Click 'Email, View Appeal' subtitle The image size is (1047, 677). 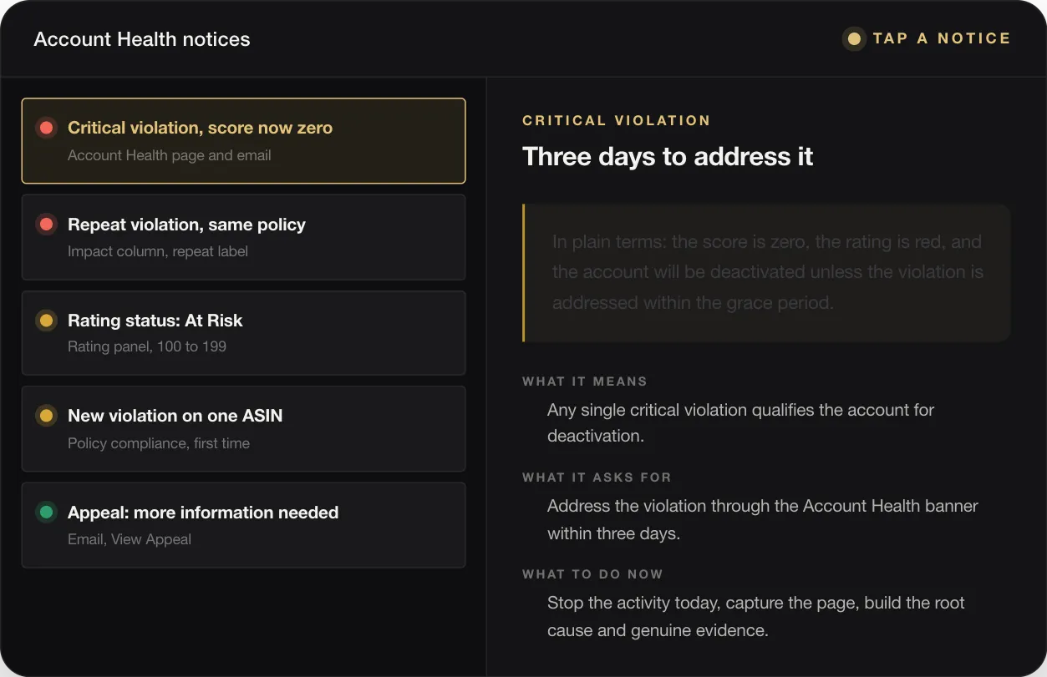click(130, 539)
